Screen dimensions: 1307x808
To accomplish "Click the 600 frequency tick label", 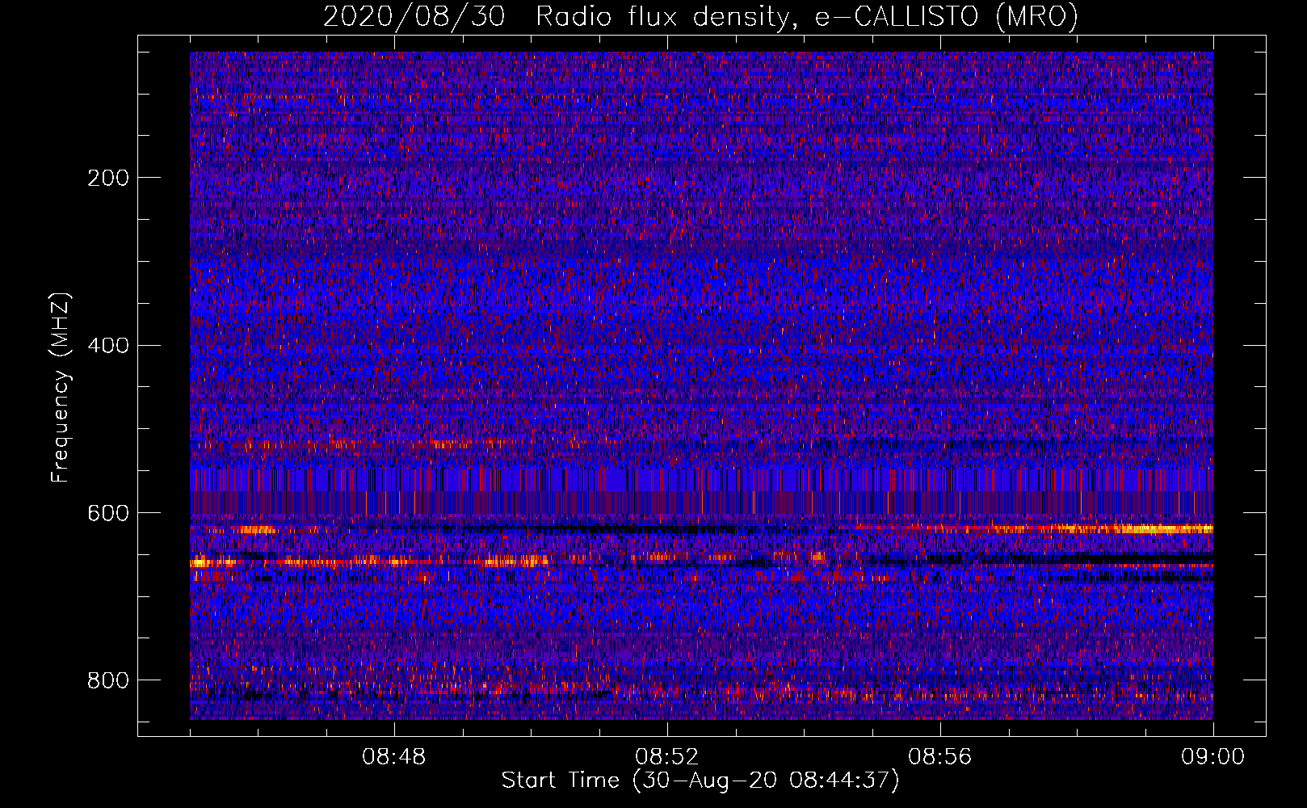I will pos(108,513).
